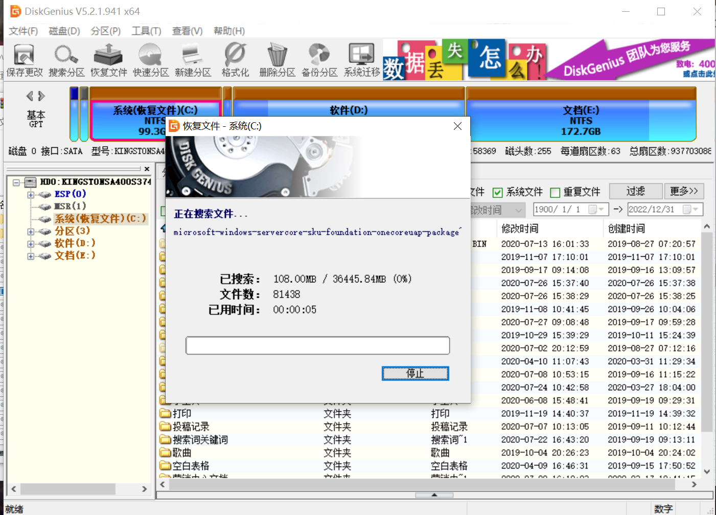
Task: Toggle the 系统文件 checkbox
Action: [x=497, y=192]
